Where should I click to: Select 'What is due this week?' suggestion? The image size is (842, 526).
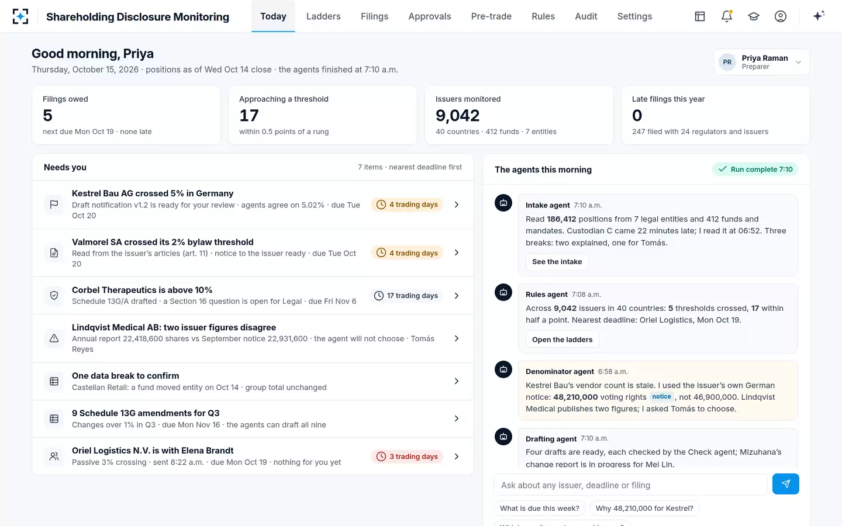click(x=540, y=508)
